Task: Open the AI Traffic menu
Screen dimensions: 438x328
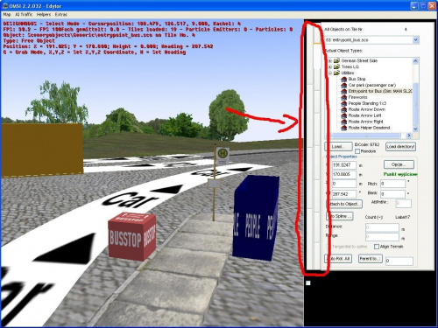Action: coord(24,14)
